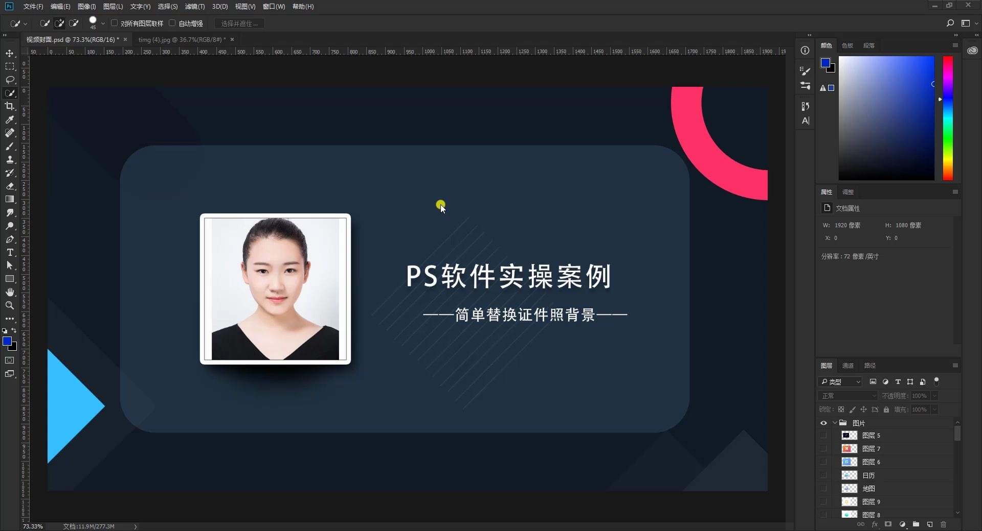Hide the 图片 group with its eye icon
The width and height of the screenshot is (982, 531).
[823, 423]
